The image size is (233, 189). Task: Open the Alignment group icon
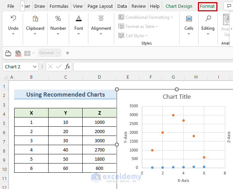click(101, 18)
